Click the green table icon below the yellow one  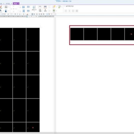point(54,11)
